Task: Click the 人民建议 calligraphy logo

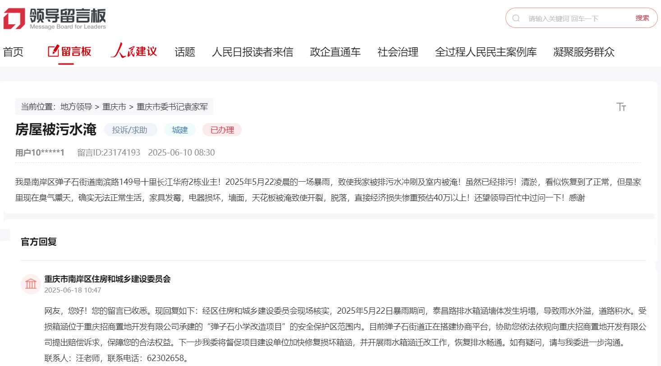Action: 133,51
